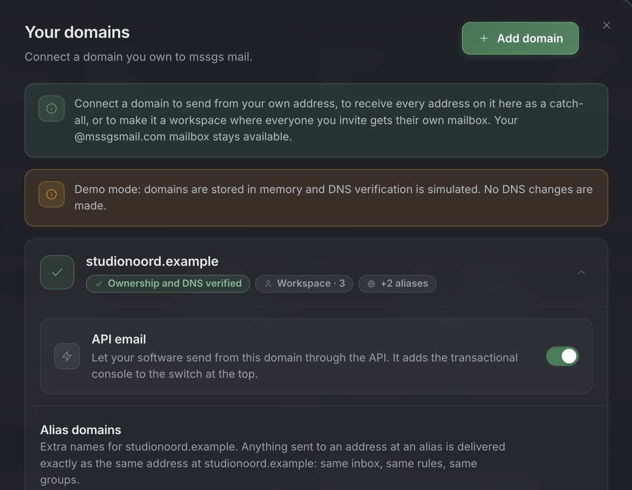Open the Workspace · 3 badge
632x490 pixels.
tap(304, 283)
